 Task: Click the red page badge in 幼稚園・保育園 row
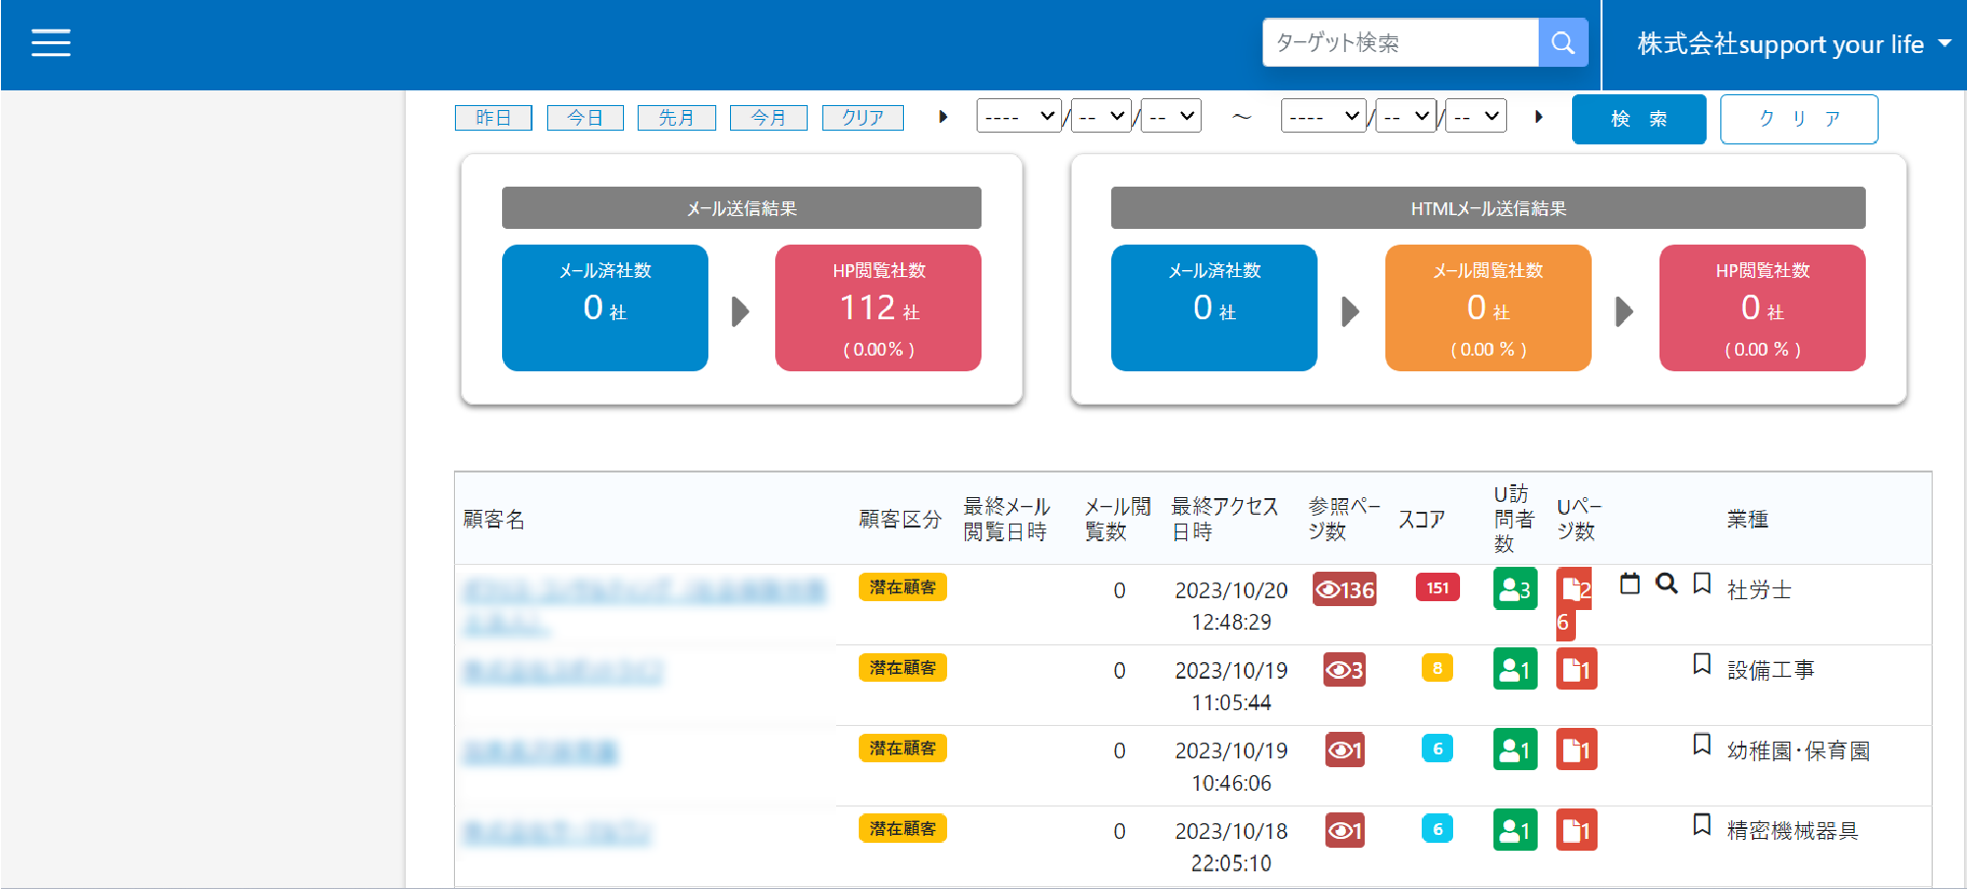(1577, 750)
